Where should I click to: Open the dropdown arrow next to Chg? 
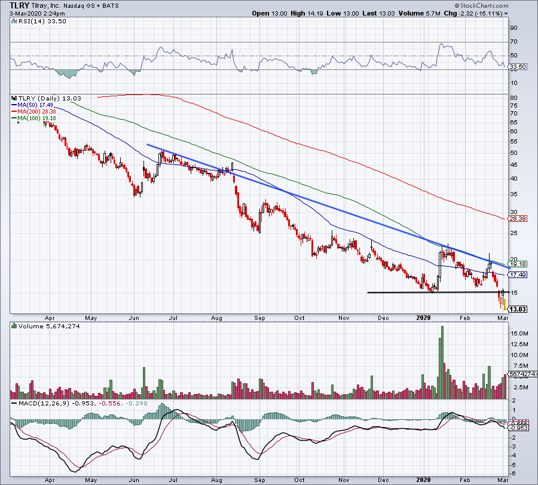point(507,14)
